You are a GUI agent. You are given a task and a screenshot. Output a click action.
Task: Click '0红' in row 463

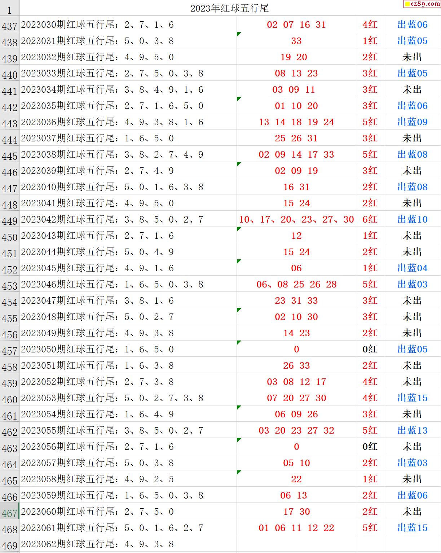(370, 447)
